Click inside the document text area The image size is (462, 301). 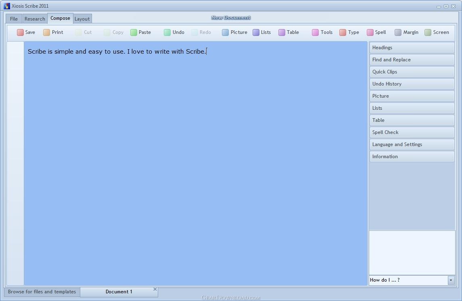coord(196,161)
